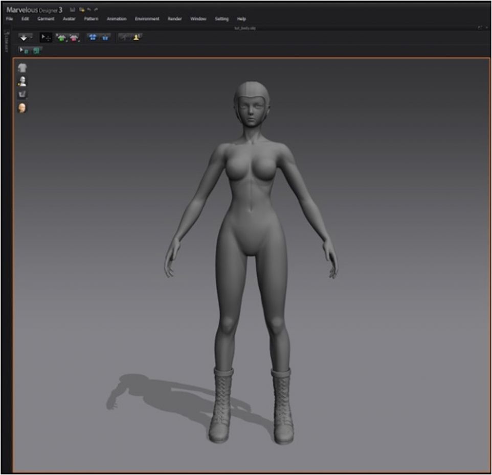
Task: Click the redo arrow in title bar
Action: [x=96, y=10]
